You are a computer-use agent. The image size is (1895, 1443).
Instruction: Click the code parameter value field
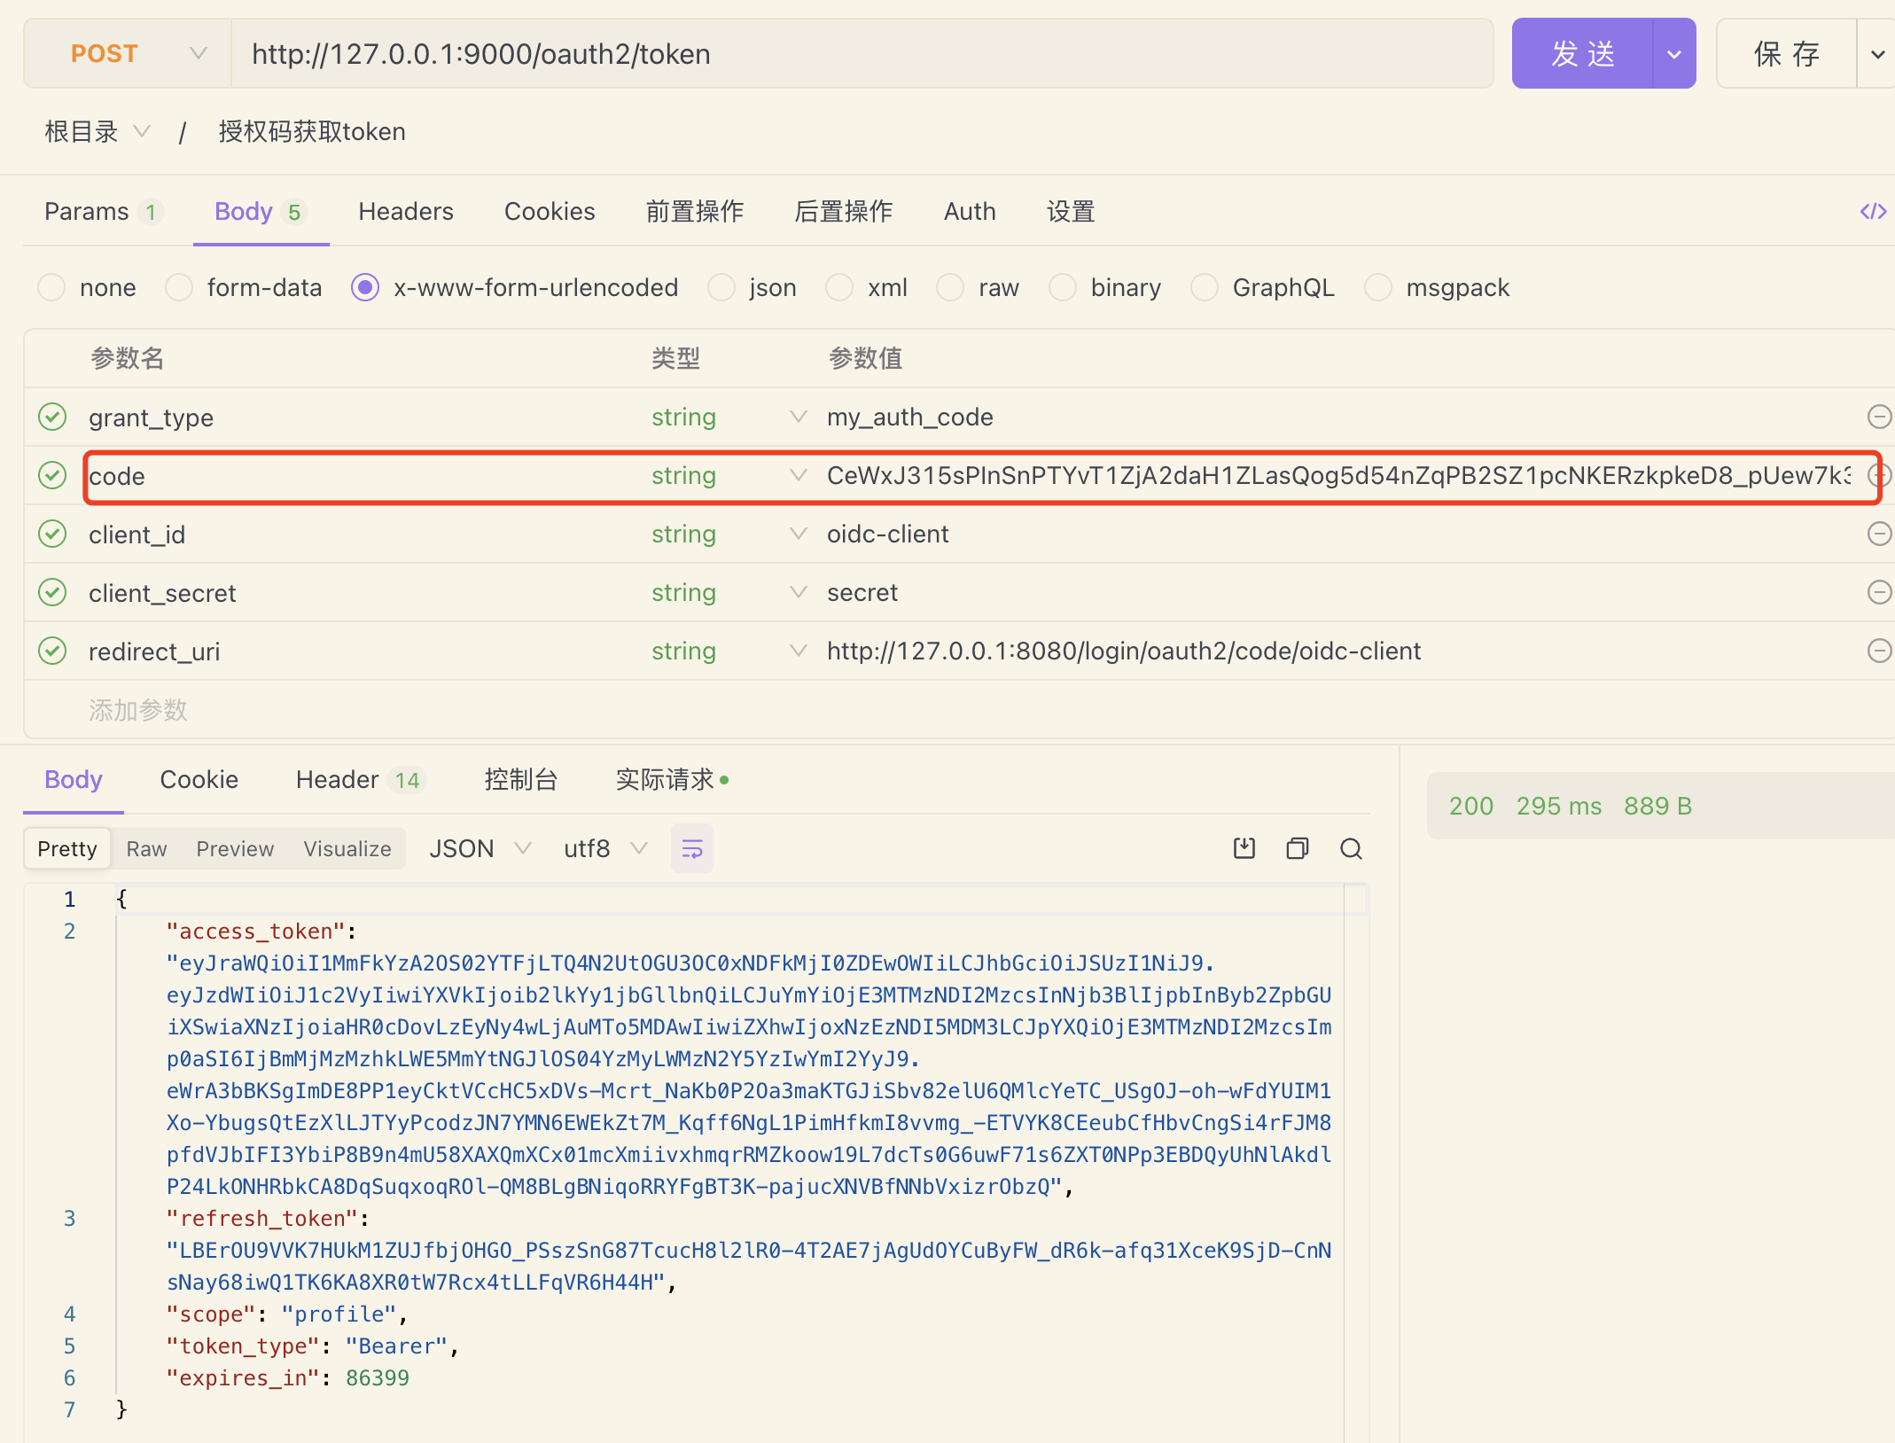tap(1338, 475)
